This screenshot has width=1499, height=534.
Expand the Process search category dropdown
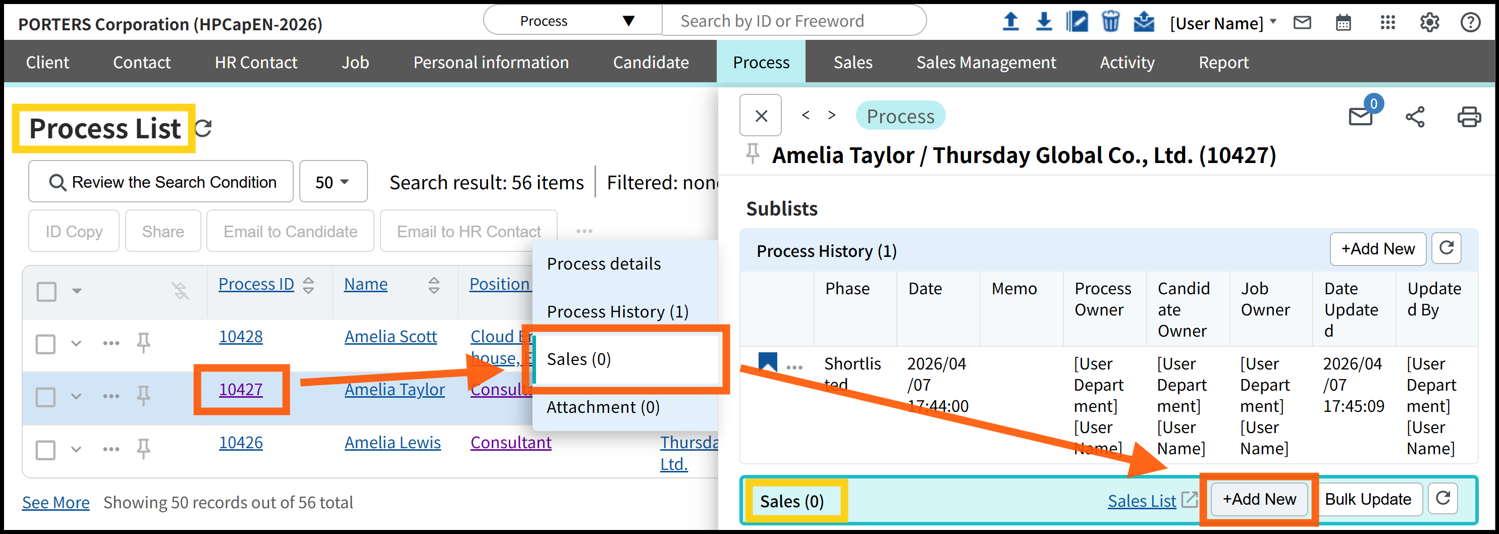click(x=573, y=21)
